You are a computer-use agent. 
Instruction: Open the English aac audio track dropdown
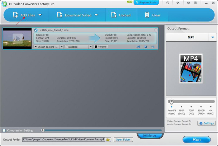pos(61,47)
